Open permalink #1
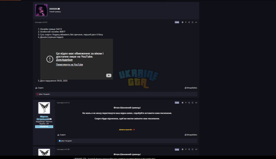 point(196,22)
